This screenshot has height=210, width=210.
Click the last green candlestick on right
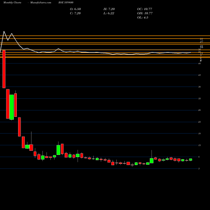(191, 160)
